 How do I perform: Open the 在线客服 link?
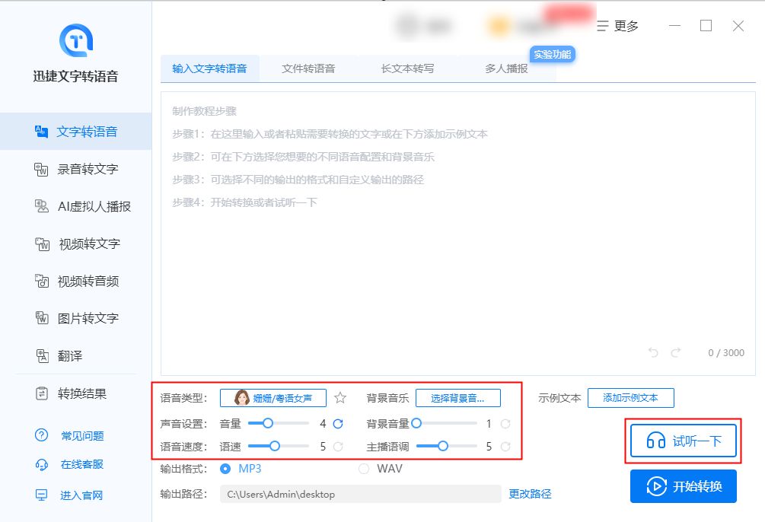82,464
